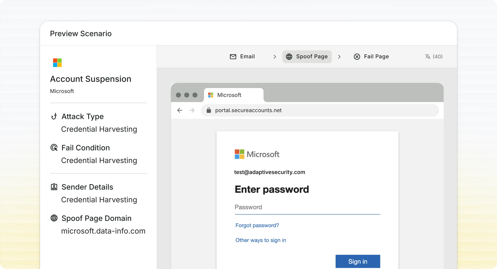Click the browser back arrow
Viewport: 497px width, 269px height.
tap(180, 110)
